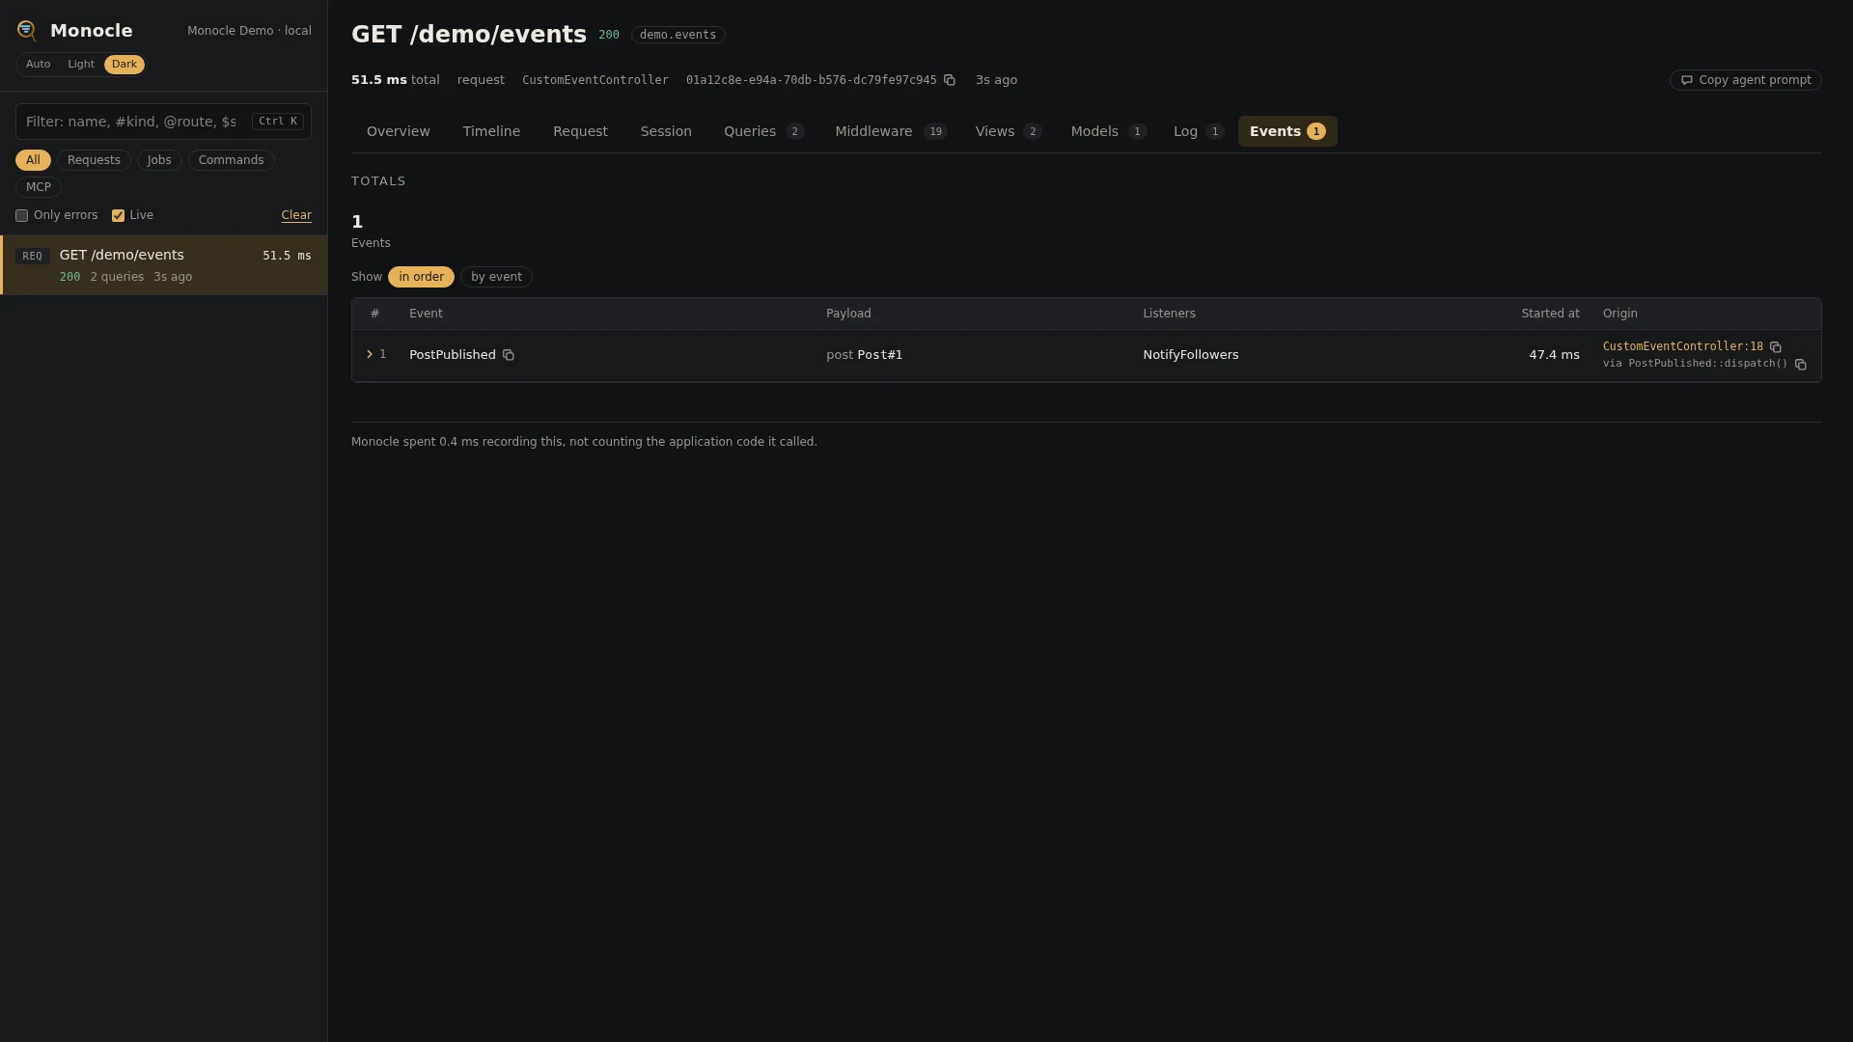Uncheck the Live checkbox
The height and width of the screenshot is (1042, 1853).
click(x=118, y=215)
